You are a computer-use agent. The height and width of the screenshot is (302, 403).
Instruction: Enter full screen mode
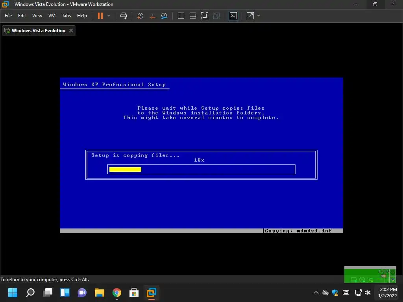205,16
